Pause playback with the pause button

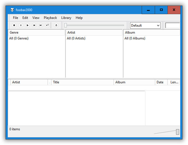point(21,25)
